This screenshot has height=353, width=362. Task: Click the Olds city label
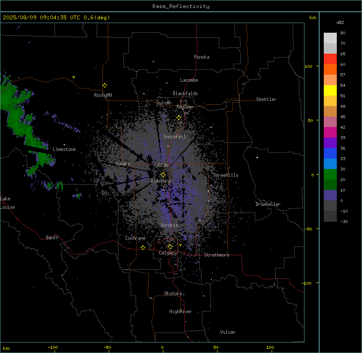tap(163, 165)
